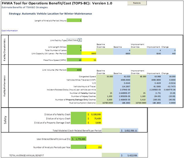Viewport: 185px width, 159px height.
Task: Click the Injury Crashes change value (20.00)
Action: [169, 96]
